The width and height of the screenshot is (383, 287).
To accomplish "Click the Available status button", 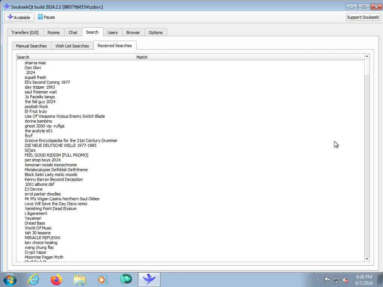I will pyautogui.click(x=19, y=17).
